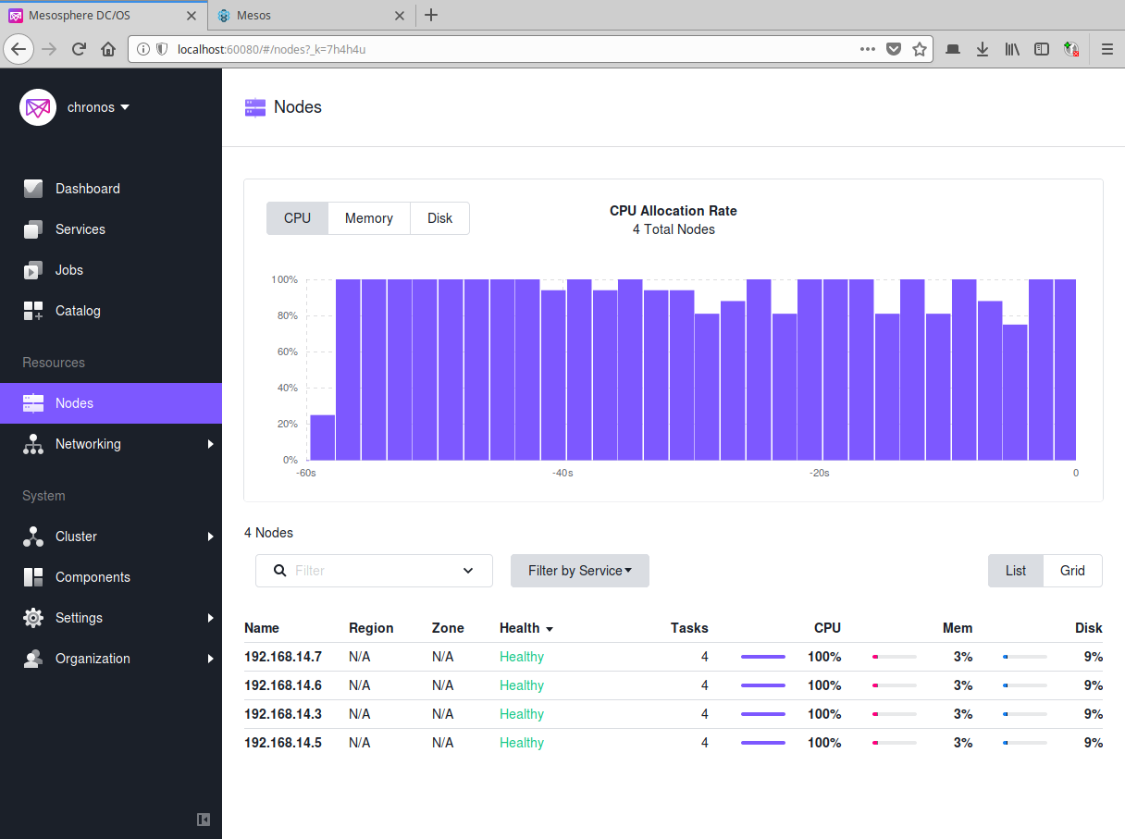This screenshot has width=1125, height=839.
Task: Click the Cluster icon in sidebar
Action: pos(33,537)
